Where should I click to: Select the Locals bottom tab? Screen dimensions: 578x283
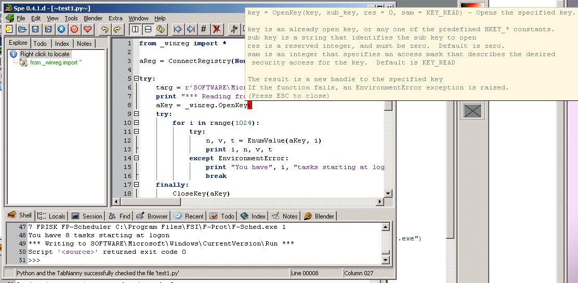[x=51, y=216]
